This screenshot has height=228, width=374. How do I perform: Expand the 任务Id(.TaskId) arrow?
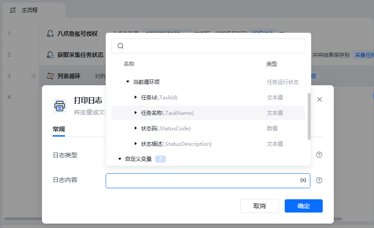pyautogui.click(x=135, y=97)
